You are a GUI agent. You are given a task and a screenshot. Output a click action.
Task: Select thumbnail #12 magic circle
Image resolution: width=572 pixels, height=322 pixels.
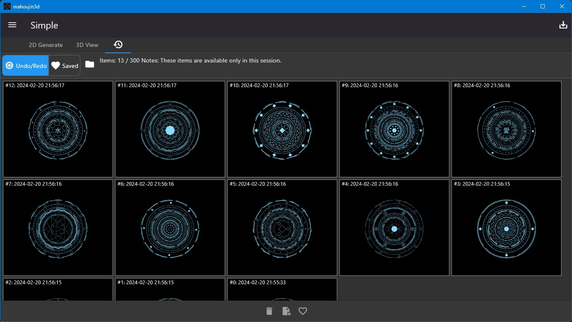tap(58, 129)
